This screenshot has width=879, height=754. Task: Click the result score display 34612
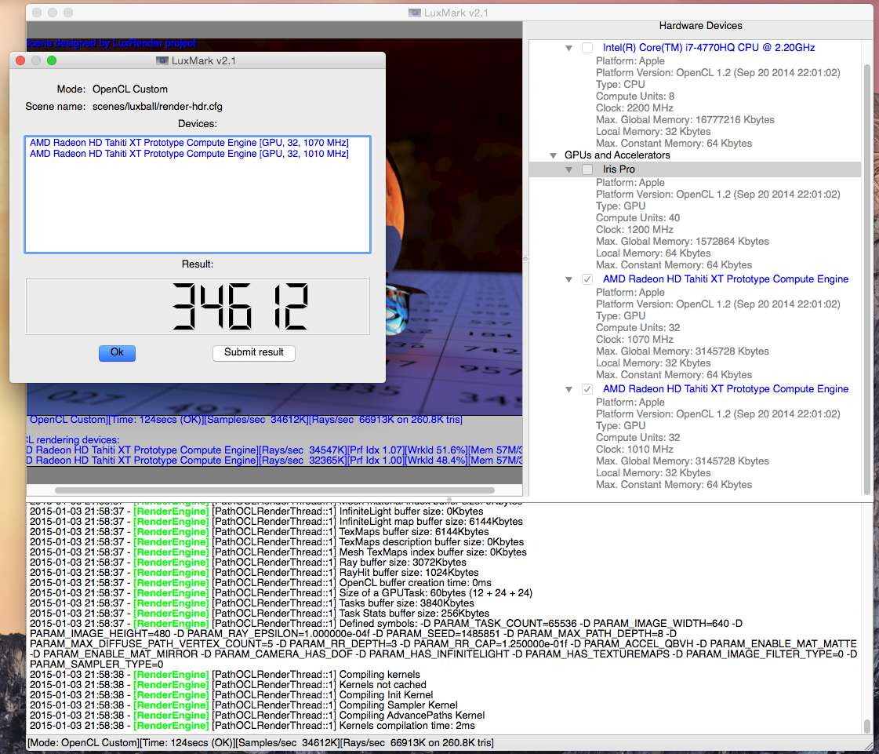(198, 306)
